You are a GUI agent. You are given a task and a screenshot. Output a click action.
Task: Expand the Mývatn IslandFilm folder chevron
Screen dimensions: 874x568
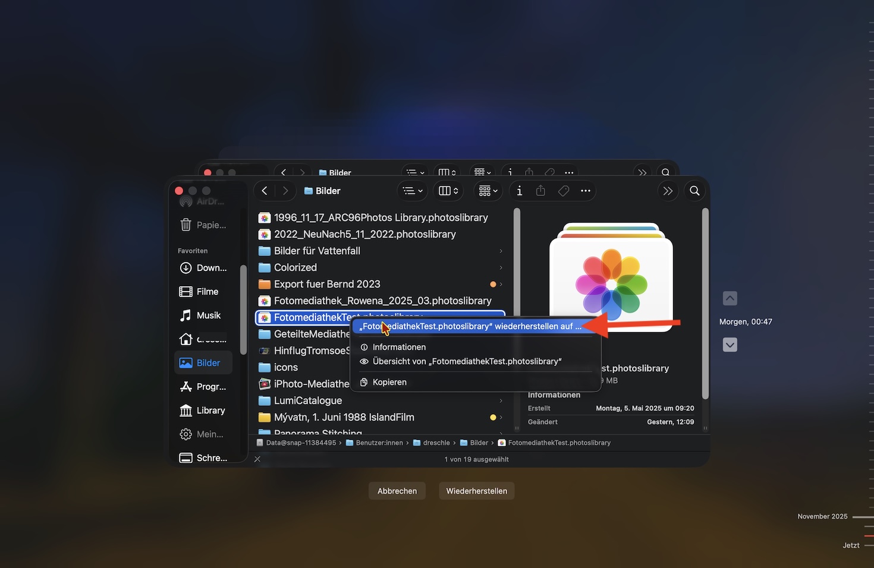[501, 417]
